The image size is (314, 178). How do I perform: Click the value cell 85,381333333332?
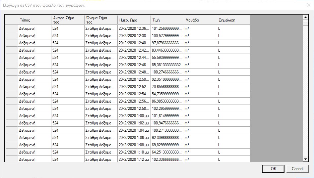coord(167,65)
